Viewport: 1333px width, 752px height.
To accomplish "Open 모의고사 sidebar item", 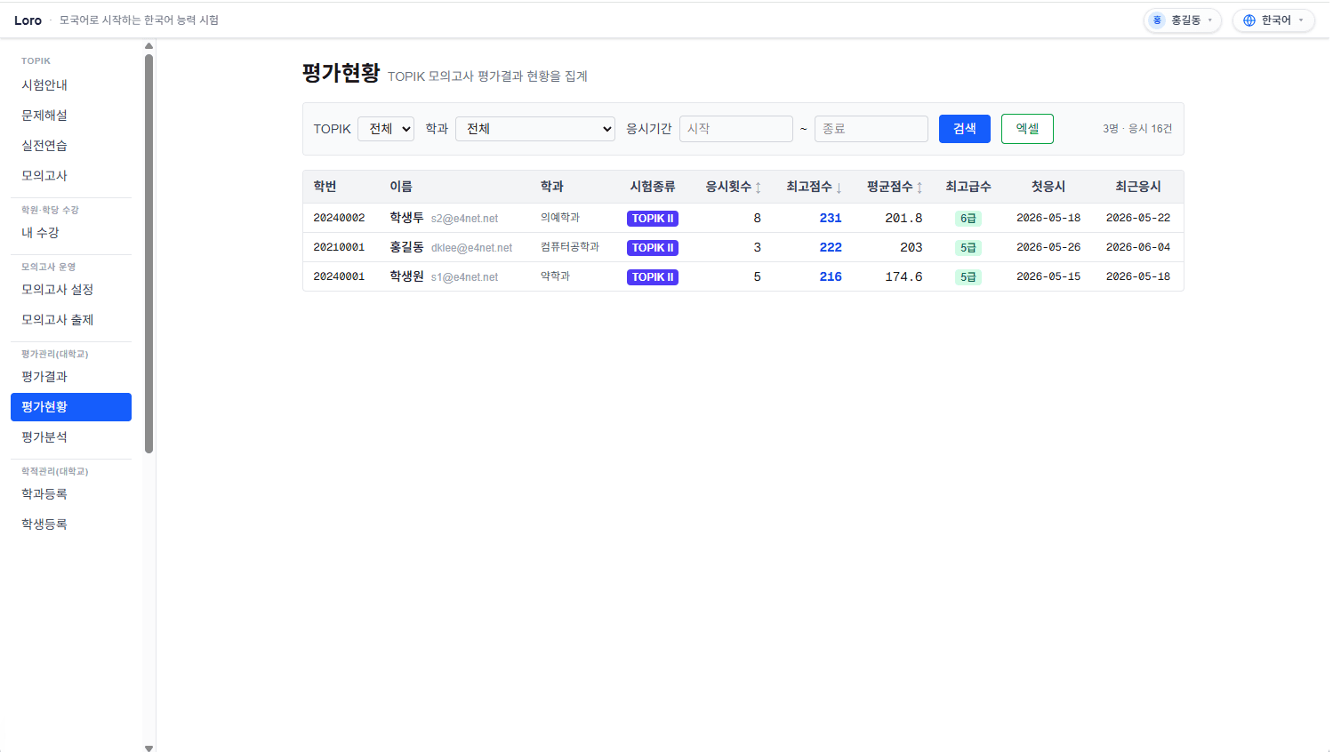I will [x=71, y=176].
